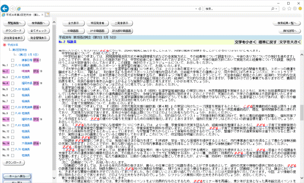Select the 平成30年第2回定例会 browser tab
Screen dimensions: 304x183
click(23, 15)
